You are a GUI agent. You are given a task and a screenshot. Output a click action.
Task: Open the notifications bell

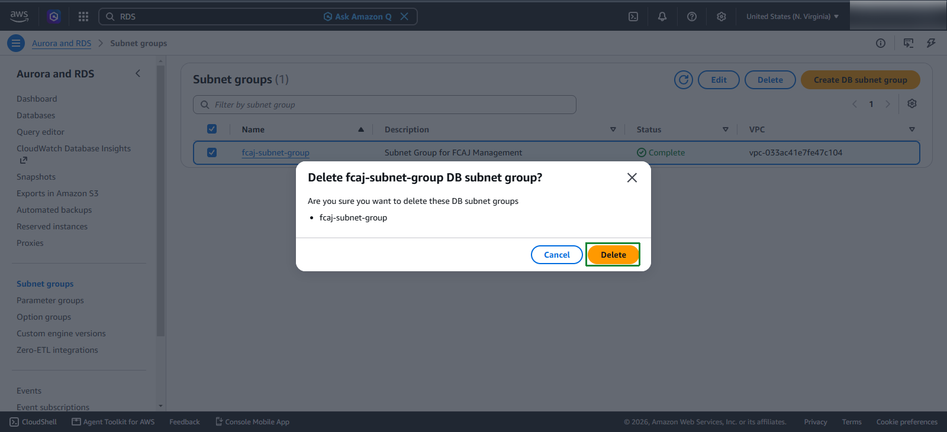pyautogui.click(x=662, y=17)
